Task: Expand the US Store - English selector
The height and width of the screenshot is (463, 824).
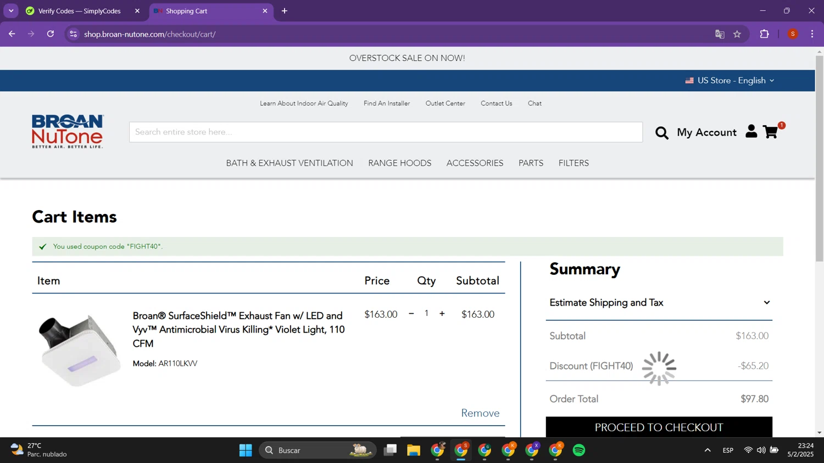Action: tap(730, 81)
